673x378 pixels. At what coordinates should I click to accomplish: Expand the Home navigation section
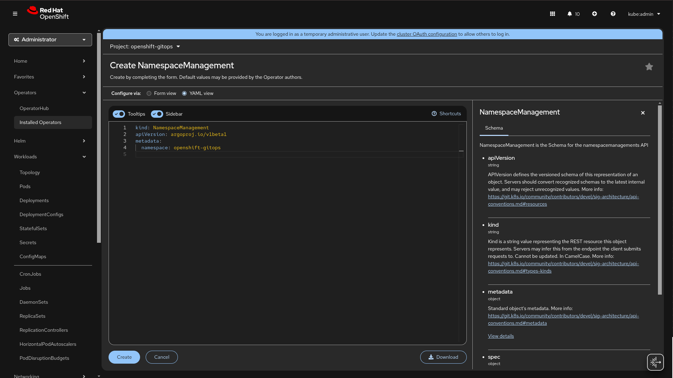point(50,61)
